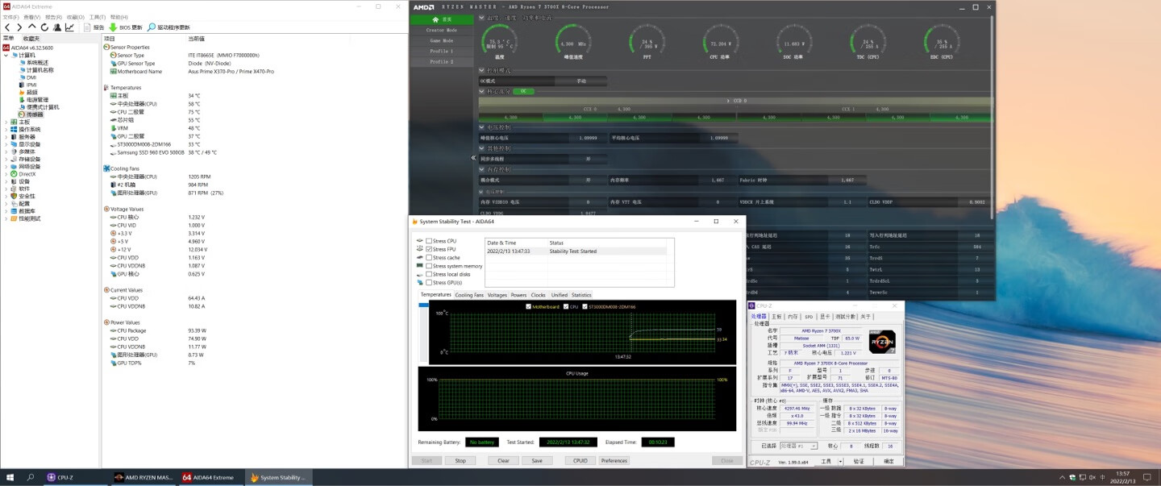The height and width of the screenshot is (486, 1161).
Task: Click the 报告 report icon in AIDA64 toolbar
Action: pos(89,27)
